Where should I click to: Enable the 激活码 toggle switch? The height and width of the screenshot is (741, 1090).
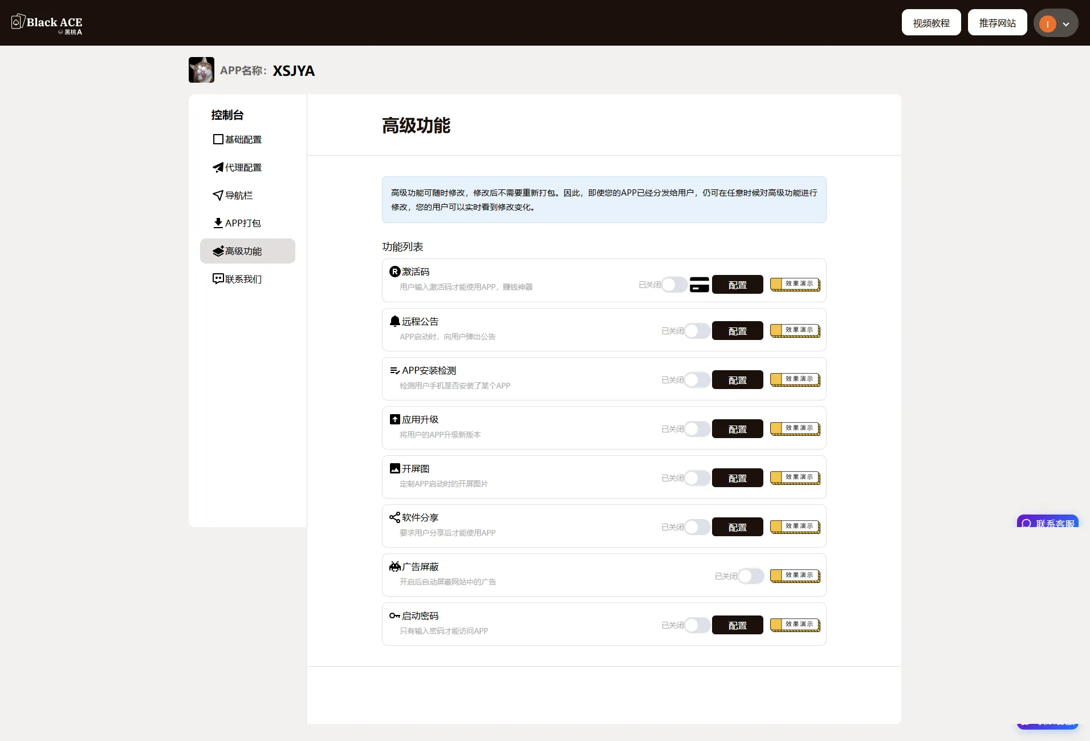tap(674, 285)
